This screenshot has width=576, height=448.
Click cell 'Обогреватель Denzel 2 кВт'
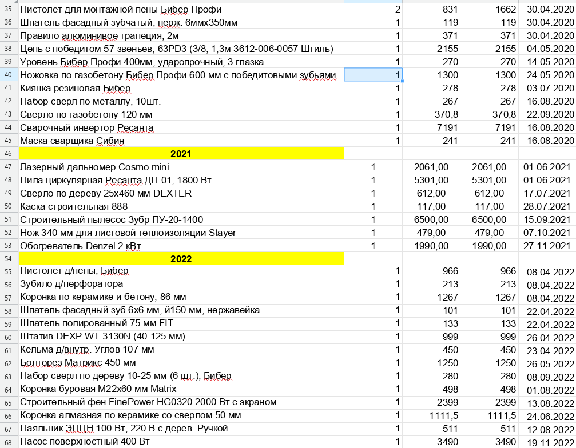(x=181, y=246)
